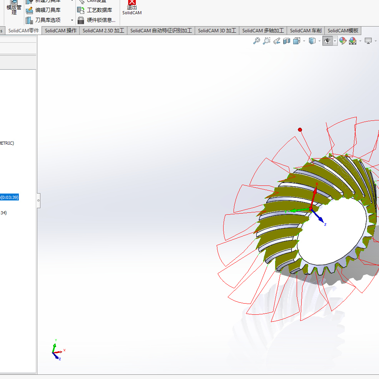
Task: Expand the 刀具库选项 dropdown arrow
Action: [x=72, y=20]
